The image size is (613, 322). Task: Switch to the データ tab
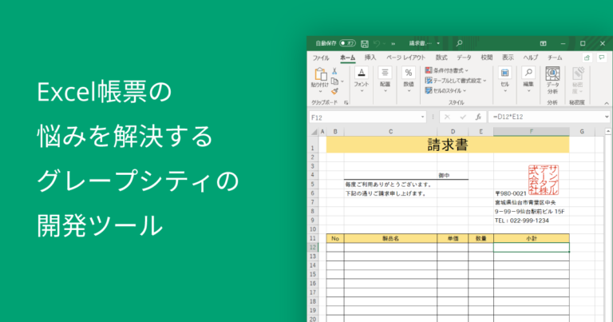tap(464, 58)
